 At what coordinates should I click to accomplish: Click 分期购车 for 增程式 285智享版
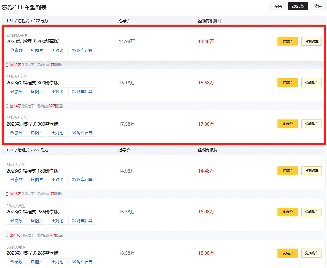311,253
